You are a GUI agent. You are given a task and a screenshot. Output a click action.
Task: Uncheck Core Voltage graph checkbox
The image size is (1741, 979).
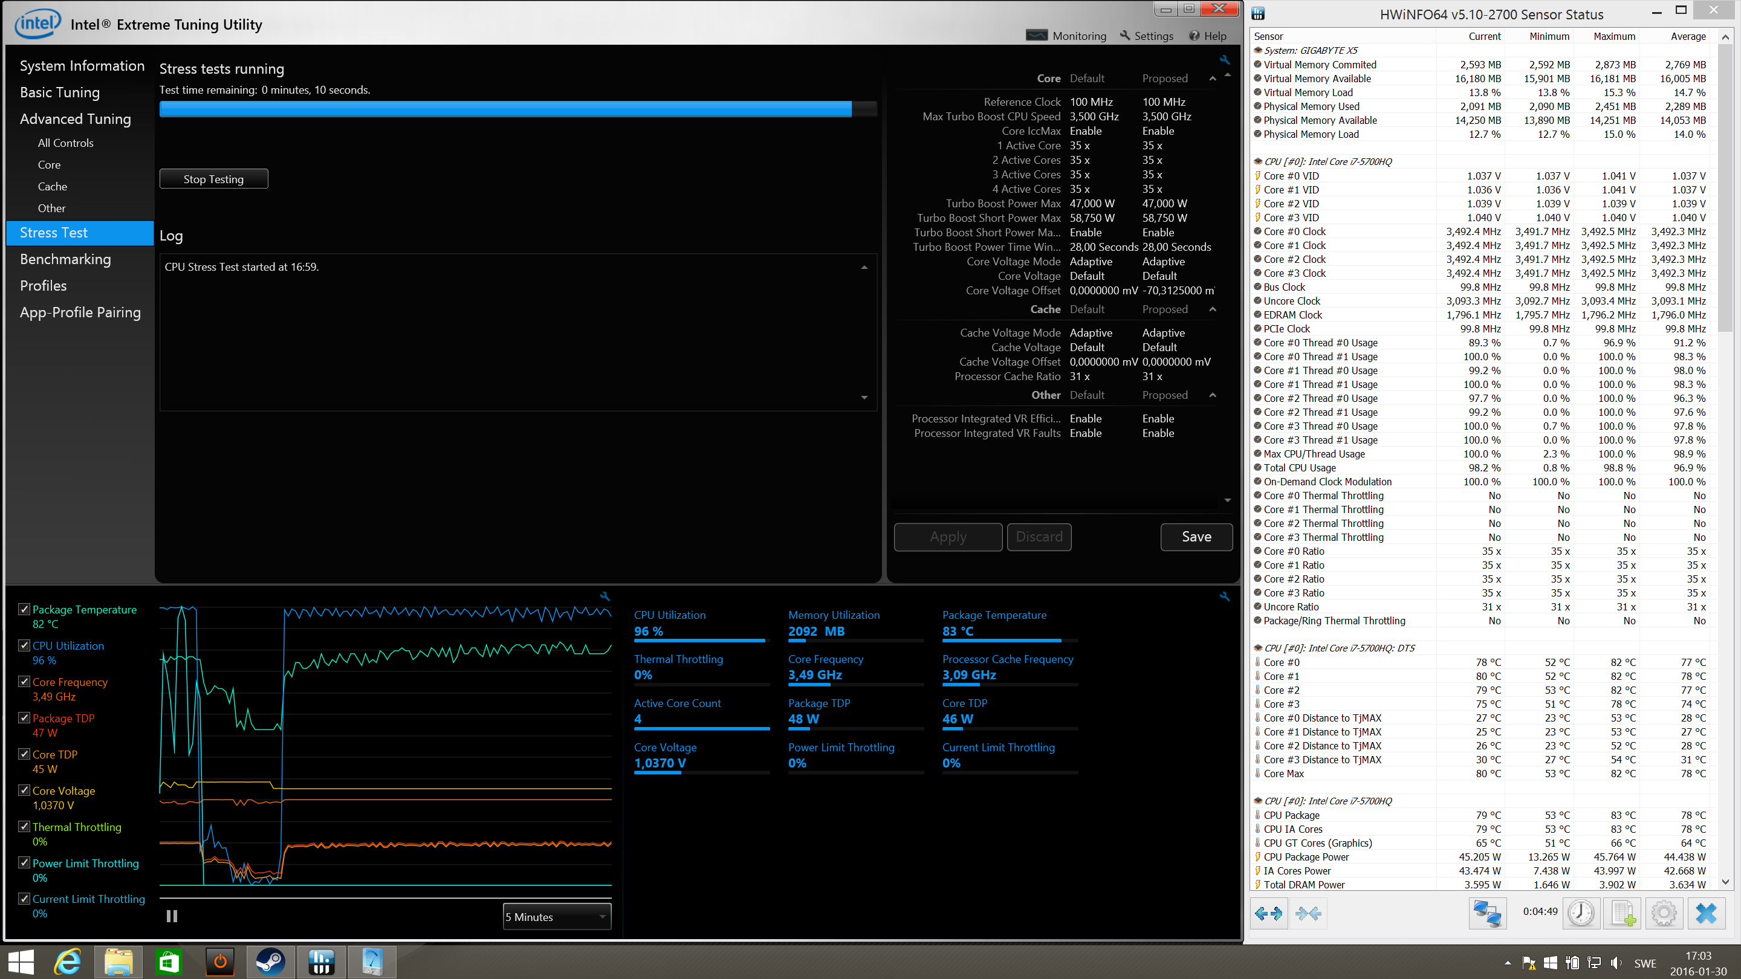[x=24, y=790]
